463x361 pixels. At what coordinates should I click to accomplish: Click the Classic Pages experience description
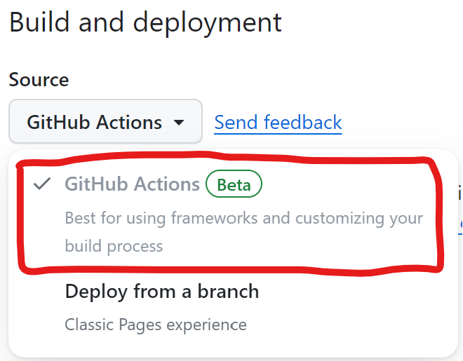point(155,325)
